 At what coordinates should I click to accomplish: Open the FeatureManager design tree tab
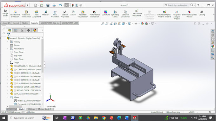[10, 30]
